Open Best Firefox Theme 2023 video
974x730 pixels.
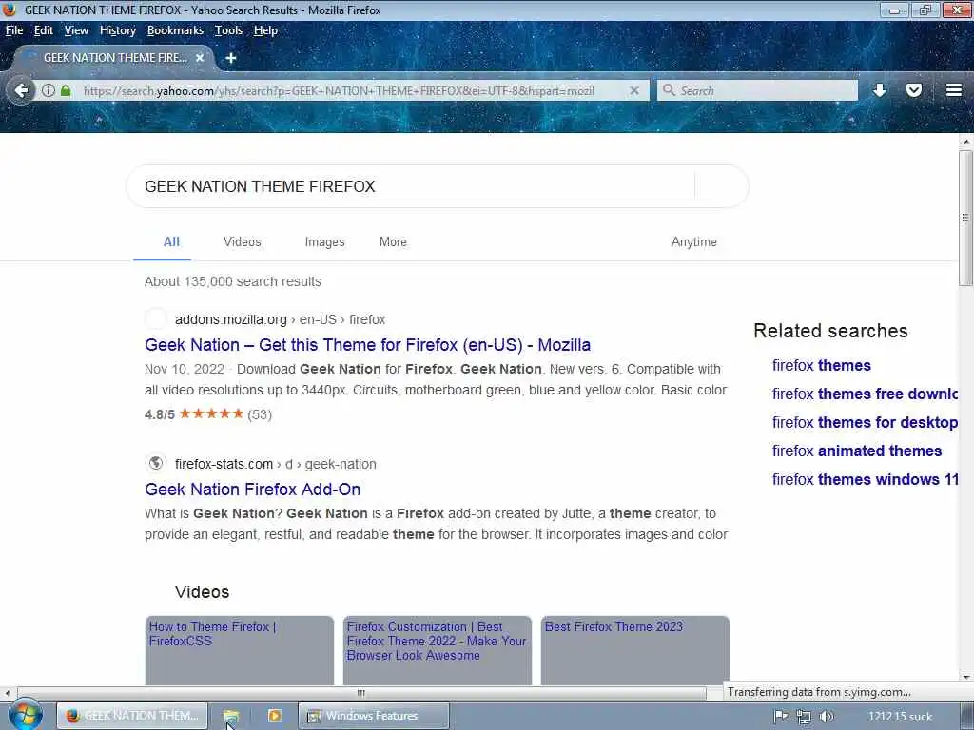pos(634,650)
